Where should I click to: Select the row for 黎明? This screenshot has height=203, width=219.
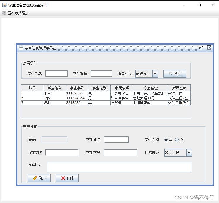point(106,103)
